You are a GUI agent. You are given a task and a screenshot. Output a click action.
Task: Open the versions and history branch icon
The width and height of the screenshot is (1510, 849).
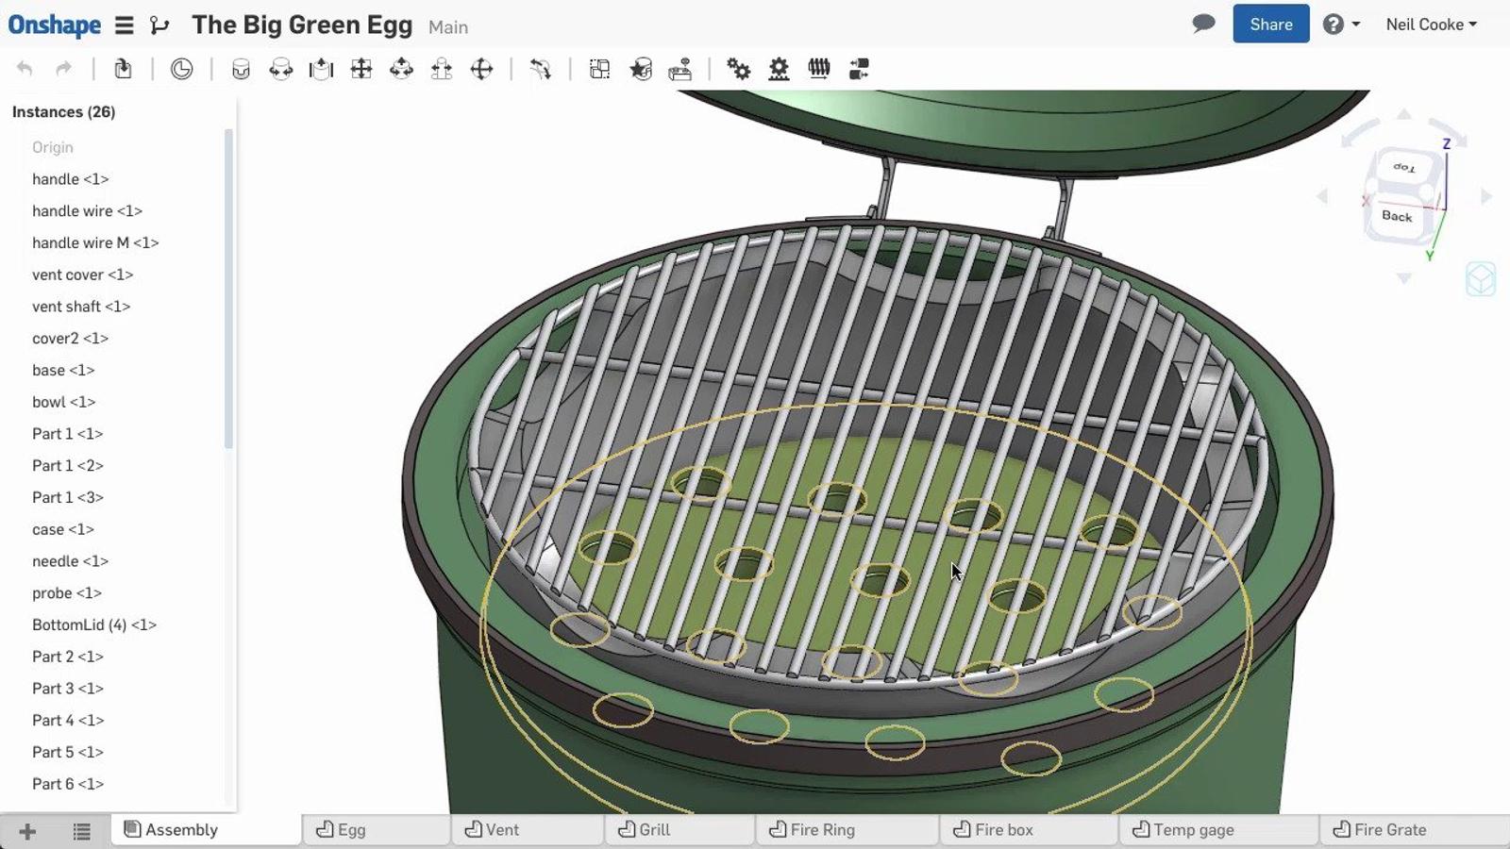click(x=159, y=25)
